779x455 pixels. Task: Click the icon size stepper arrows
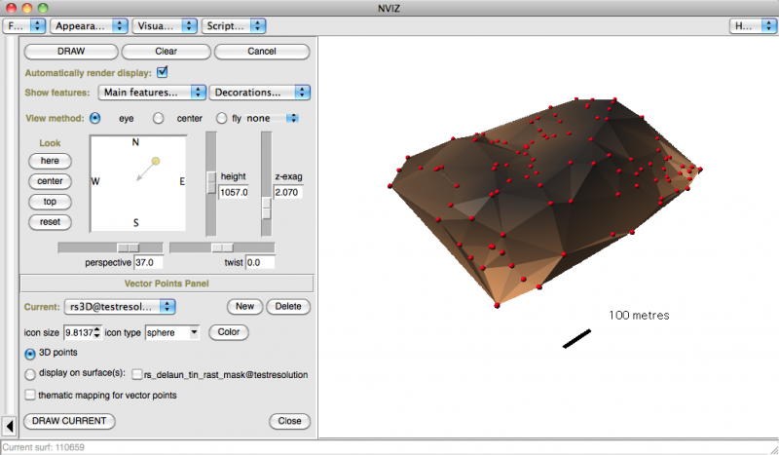[x=98, y=333]
